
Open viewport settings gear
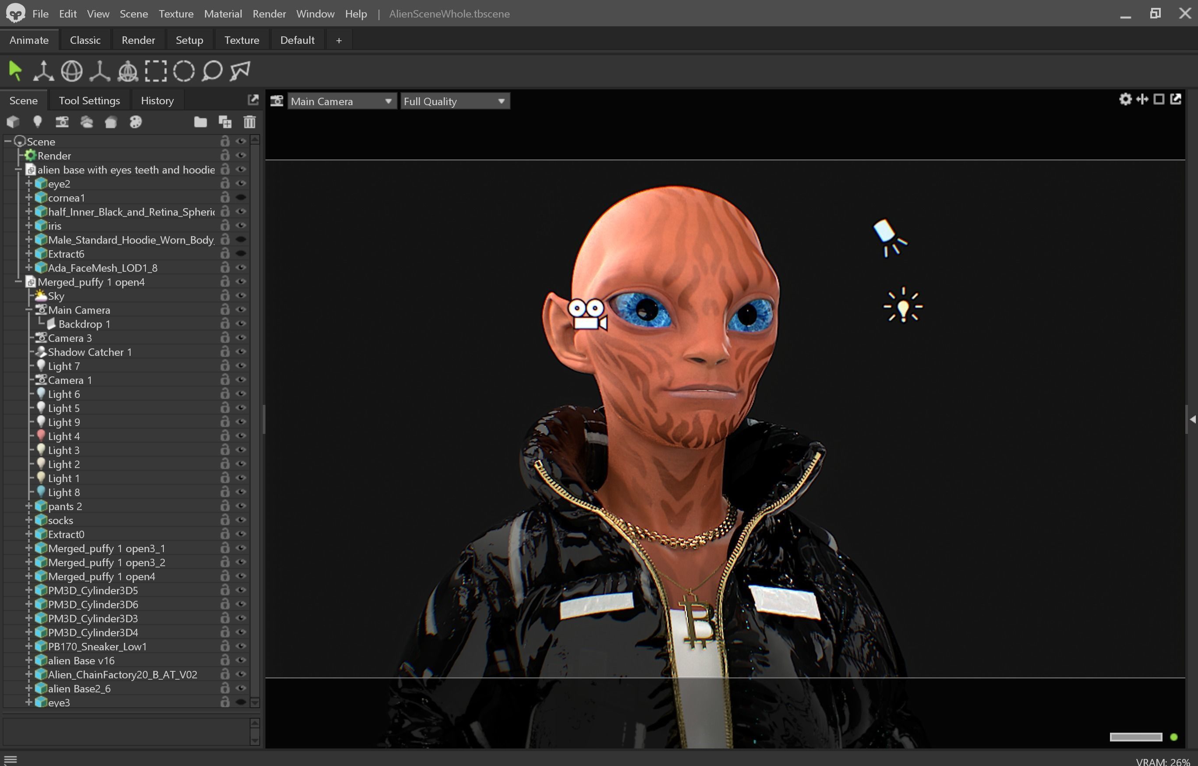pos(1125,99)
